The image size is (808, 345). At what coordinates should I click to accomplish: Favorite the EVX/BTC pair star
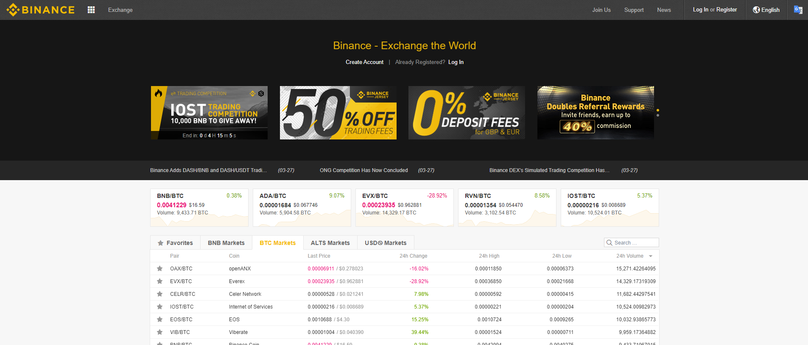tap(160, 281)
